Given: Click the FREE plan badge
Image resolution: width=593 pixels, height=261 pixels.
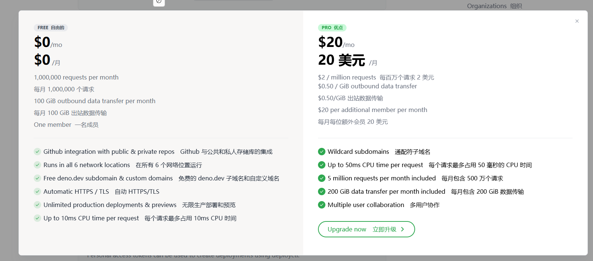Looking at the screenshot, I should coord(51,28).
